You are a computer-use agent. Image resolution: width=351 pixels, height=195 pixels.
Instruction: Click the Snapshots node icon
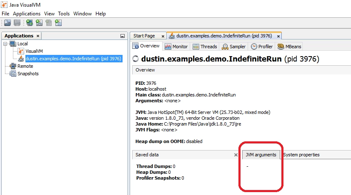pyautogui.click(x=13, y=74)
